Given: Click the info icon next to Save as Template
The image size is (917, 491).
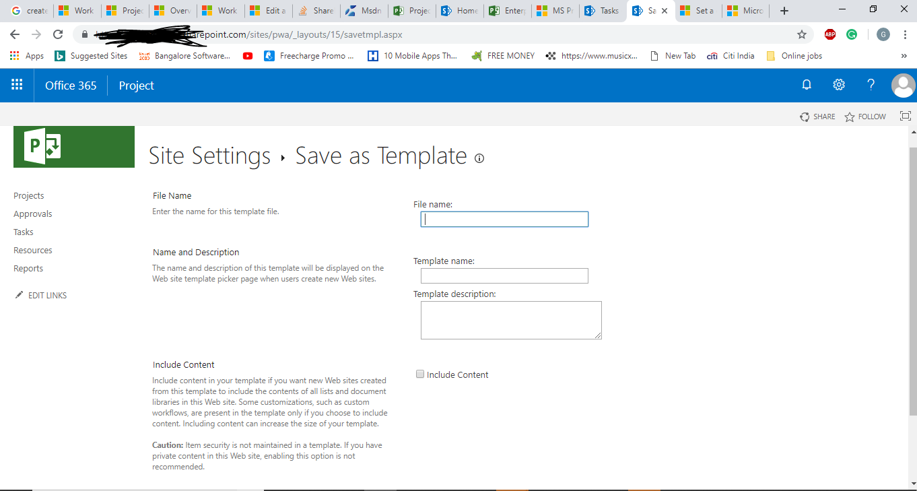Looking at the screenshot, I should tap(479, 158).
